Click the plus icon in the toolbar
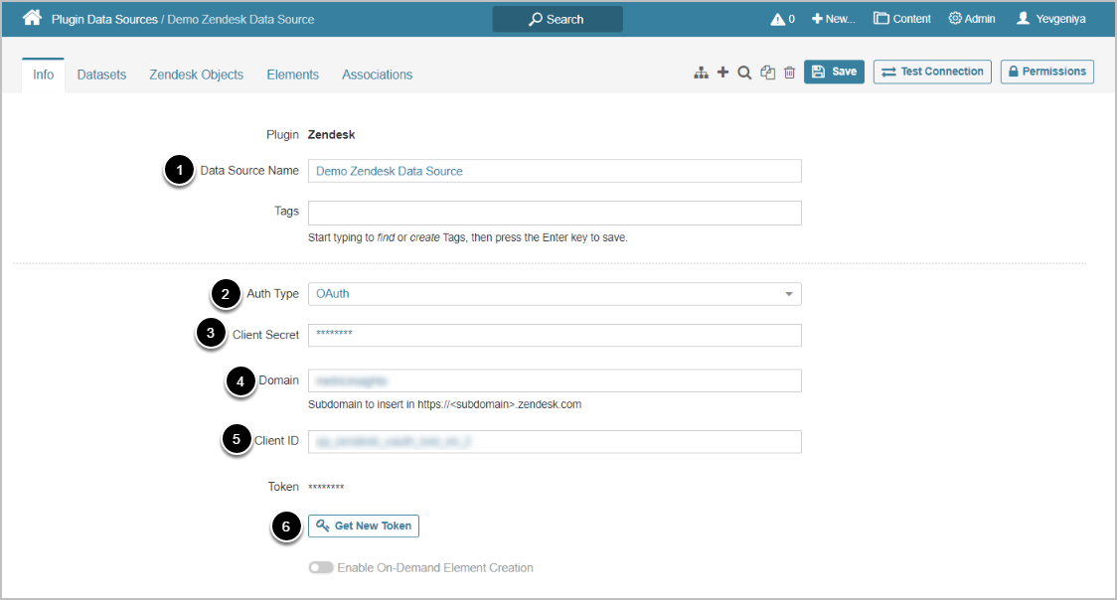The width and height of the screenshot is (1117, 600). (722, 73)
